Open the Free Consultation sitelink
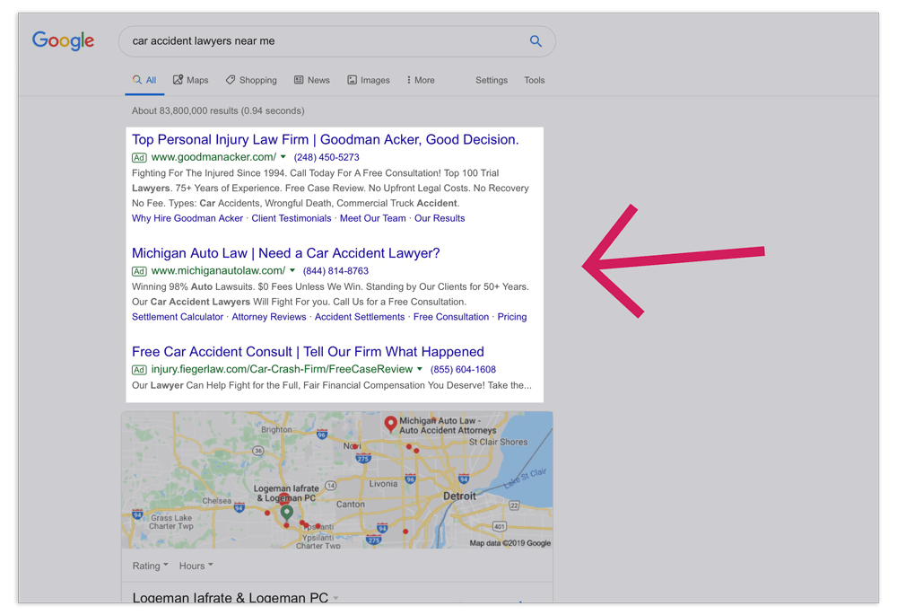Screen dimensions: 897x615 451,317
